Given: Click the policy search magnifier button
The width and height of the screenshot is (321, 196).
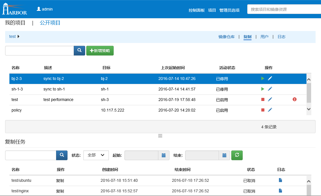Looking at the screenshot, I should click(x=79, y=51).
